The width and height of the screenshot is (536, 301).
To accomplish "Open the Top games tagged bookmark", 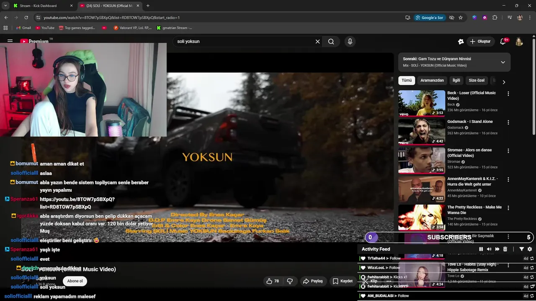I will [x=77, y=28].
